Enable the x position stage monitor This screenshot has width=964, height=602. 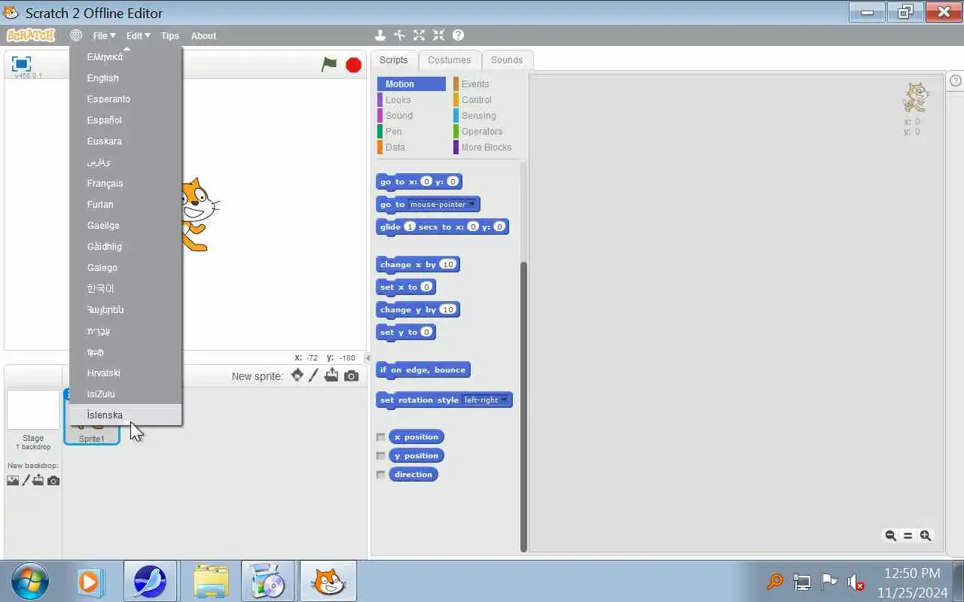381,437
